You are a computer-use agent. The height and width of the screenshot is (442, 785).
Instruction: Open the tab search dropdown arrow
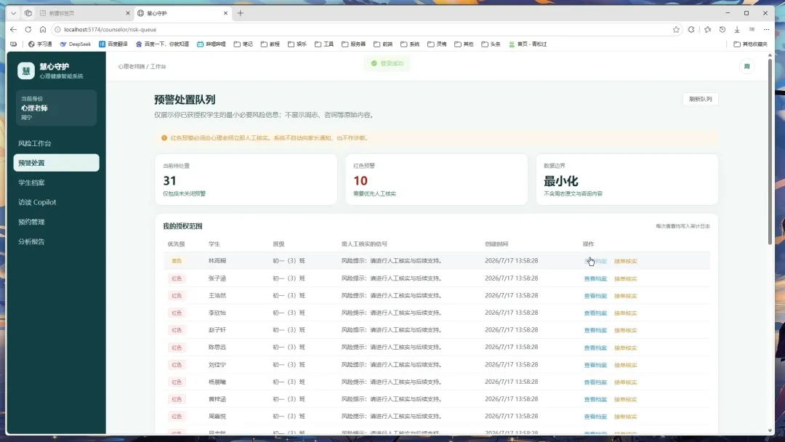point(14,13)
